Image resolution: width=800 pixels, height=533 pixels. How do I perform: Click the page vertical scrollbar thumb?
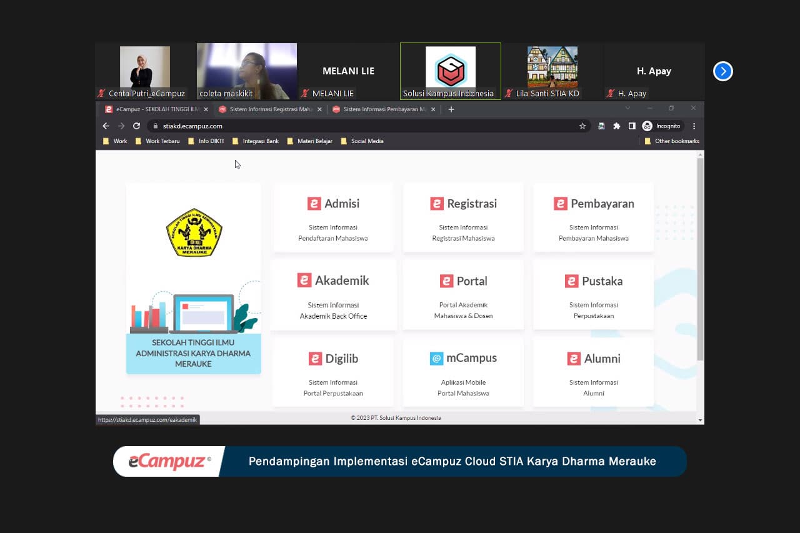tap(701, 259)
